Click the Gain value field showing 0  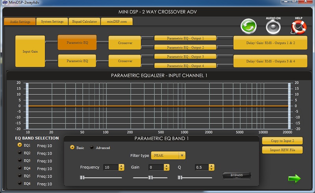pyautogui.click(x=156, y=168)
